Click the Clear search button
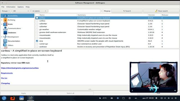Viewport: 180px width, 101px height. 161,11
